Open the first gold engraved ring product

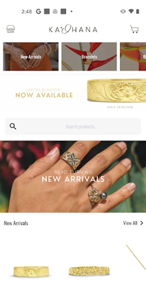[31, 272]
